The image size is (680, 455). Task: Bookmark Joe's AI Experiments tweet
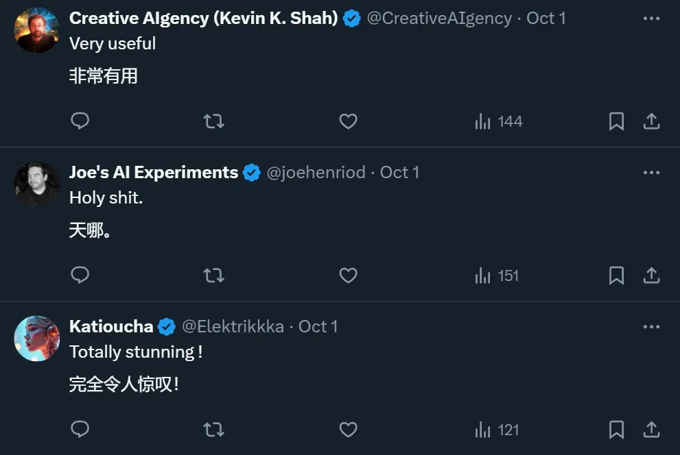[x=616, y=275]
